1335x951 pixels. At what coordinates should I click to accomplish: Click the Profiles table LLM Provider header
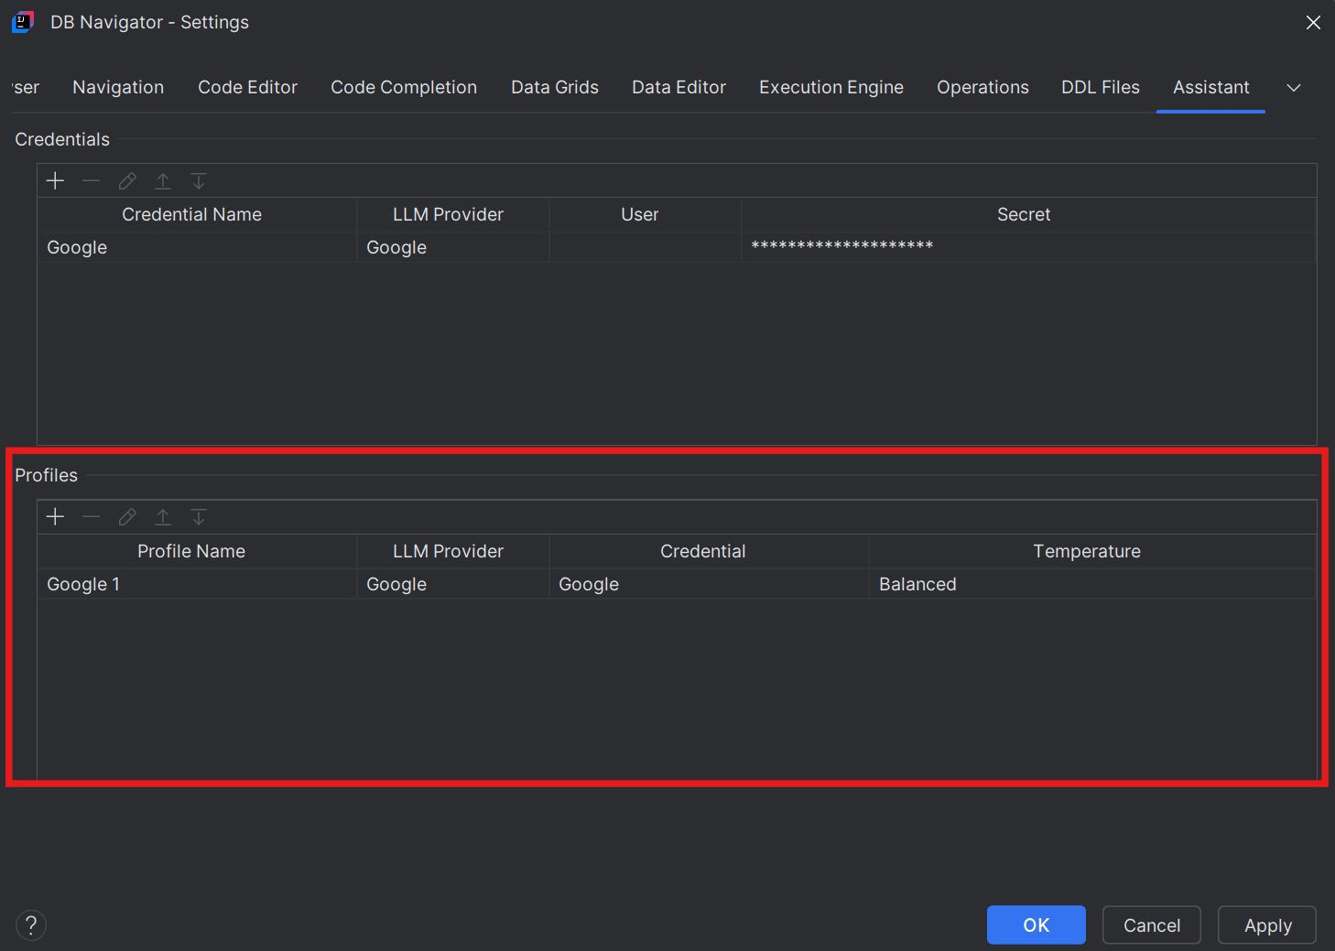[x=453, y=551]
